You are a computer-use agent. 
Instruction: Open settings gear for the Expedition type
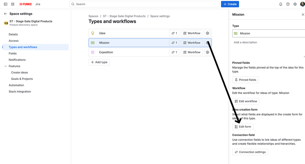point(208,52)
